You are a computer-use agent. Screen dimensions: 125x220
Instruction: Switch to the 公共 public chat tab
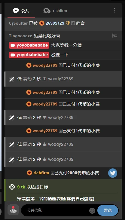21,11
